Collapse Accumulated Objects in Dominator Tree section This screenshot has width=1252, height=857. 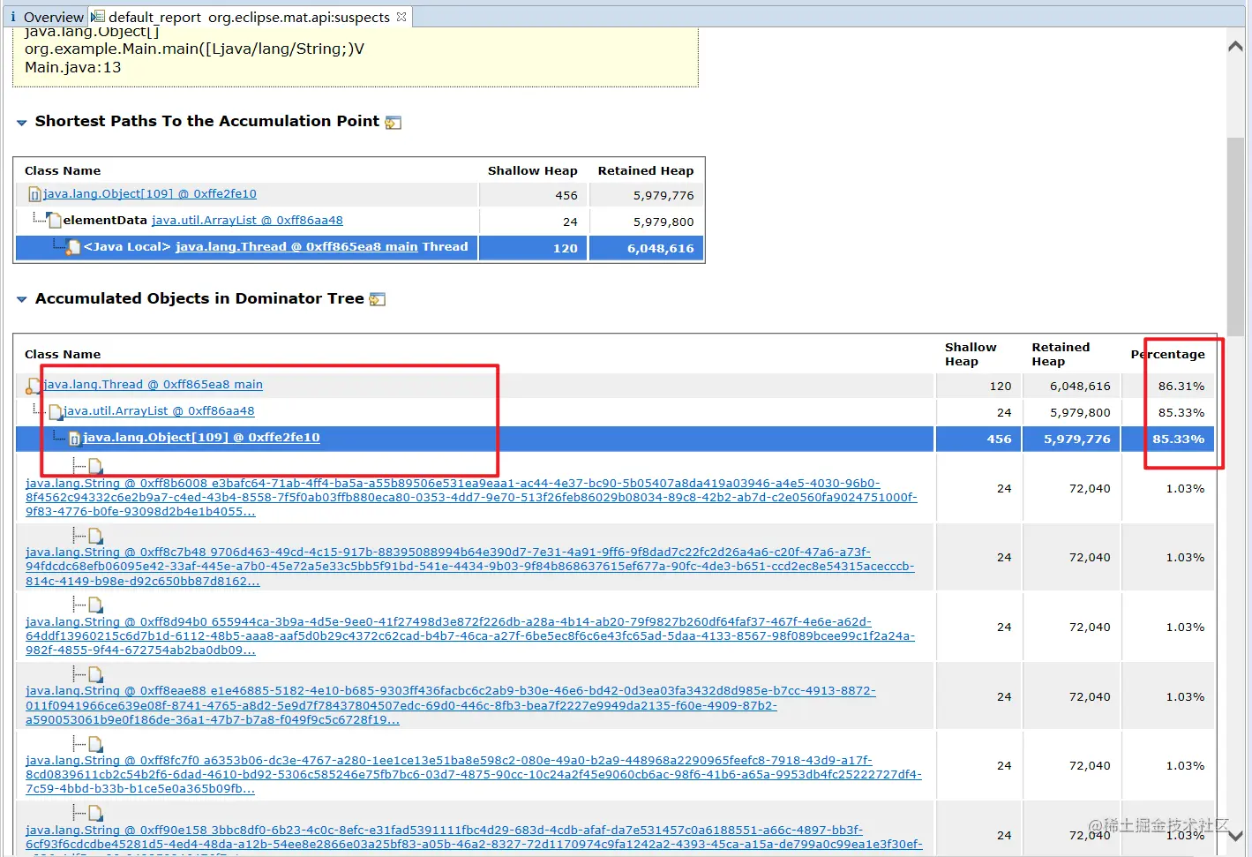pyautogui.click(x=21, y=300)
